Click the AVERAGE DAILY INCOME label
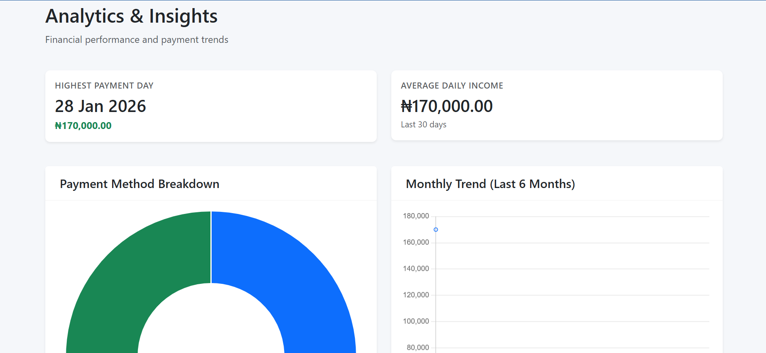 [x=452, y=86]
